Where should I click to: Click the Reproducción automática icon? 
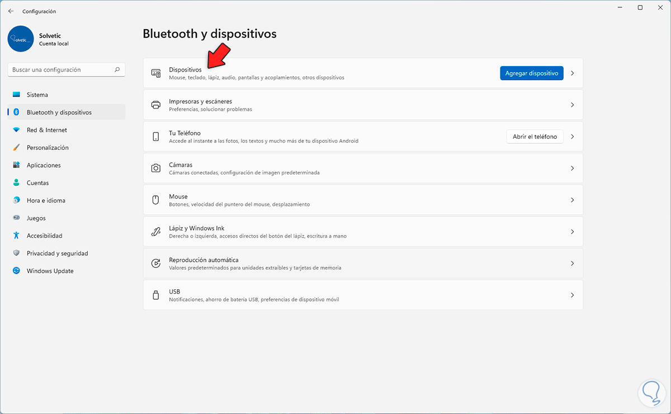click(x=156, y=264)
